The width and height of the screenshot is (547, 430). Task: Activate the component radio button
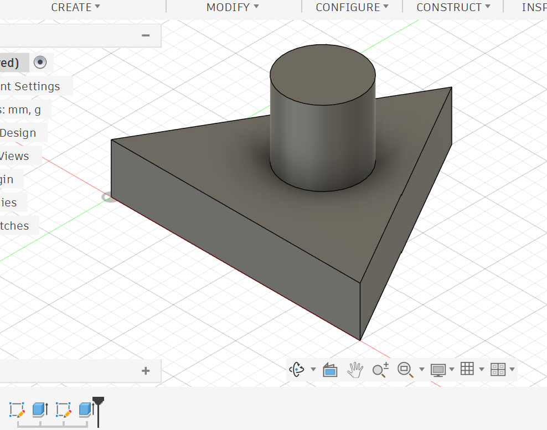click(x=40, y=63)
